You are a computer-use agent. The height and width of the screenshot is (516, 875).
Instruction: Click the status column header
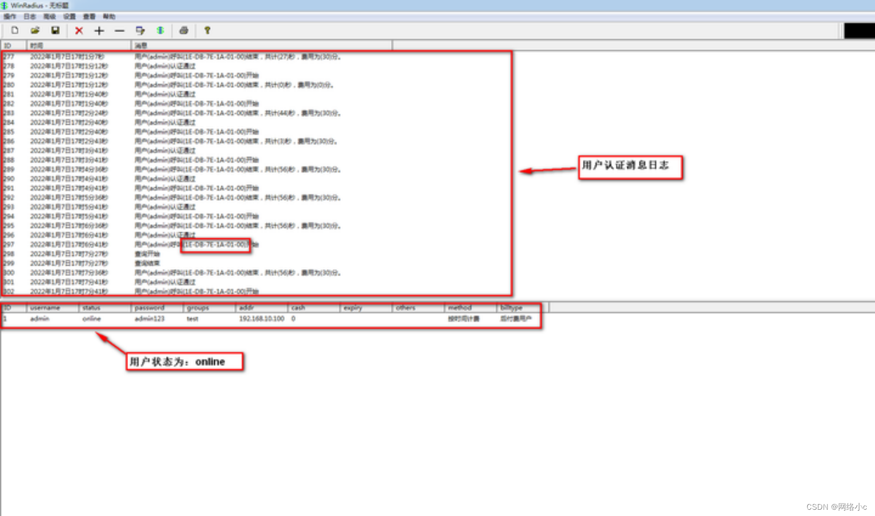coord(105,308)
